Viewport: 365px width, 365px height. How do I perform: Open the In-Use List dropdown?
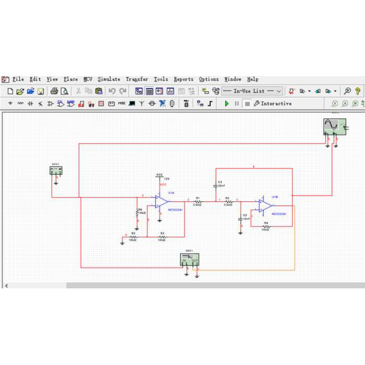(x=252, y=91)
